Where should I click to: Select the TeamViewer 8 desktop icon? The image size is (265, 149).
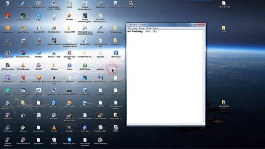pyautogui.click(x=54, y=104)
